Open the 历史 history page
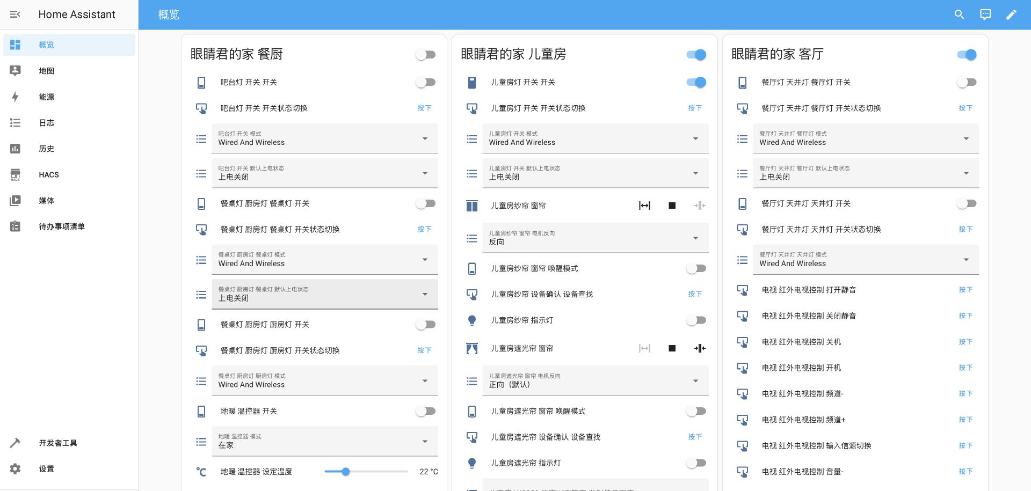The height and width of the screenshot is (491, 1031). tap(69, 149)
